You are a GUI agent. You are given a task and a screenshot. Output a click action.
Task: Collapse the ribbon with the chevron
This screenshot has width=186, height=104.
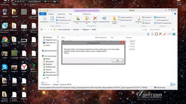pyautogui.click(x=172, y=14)
